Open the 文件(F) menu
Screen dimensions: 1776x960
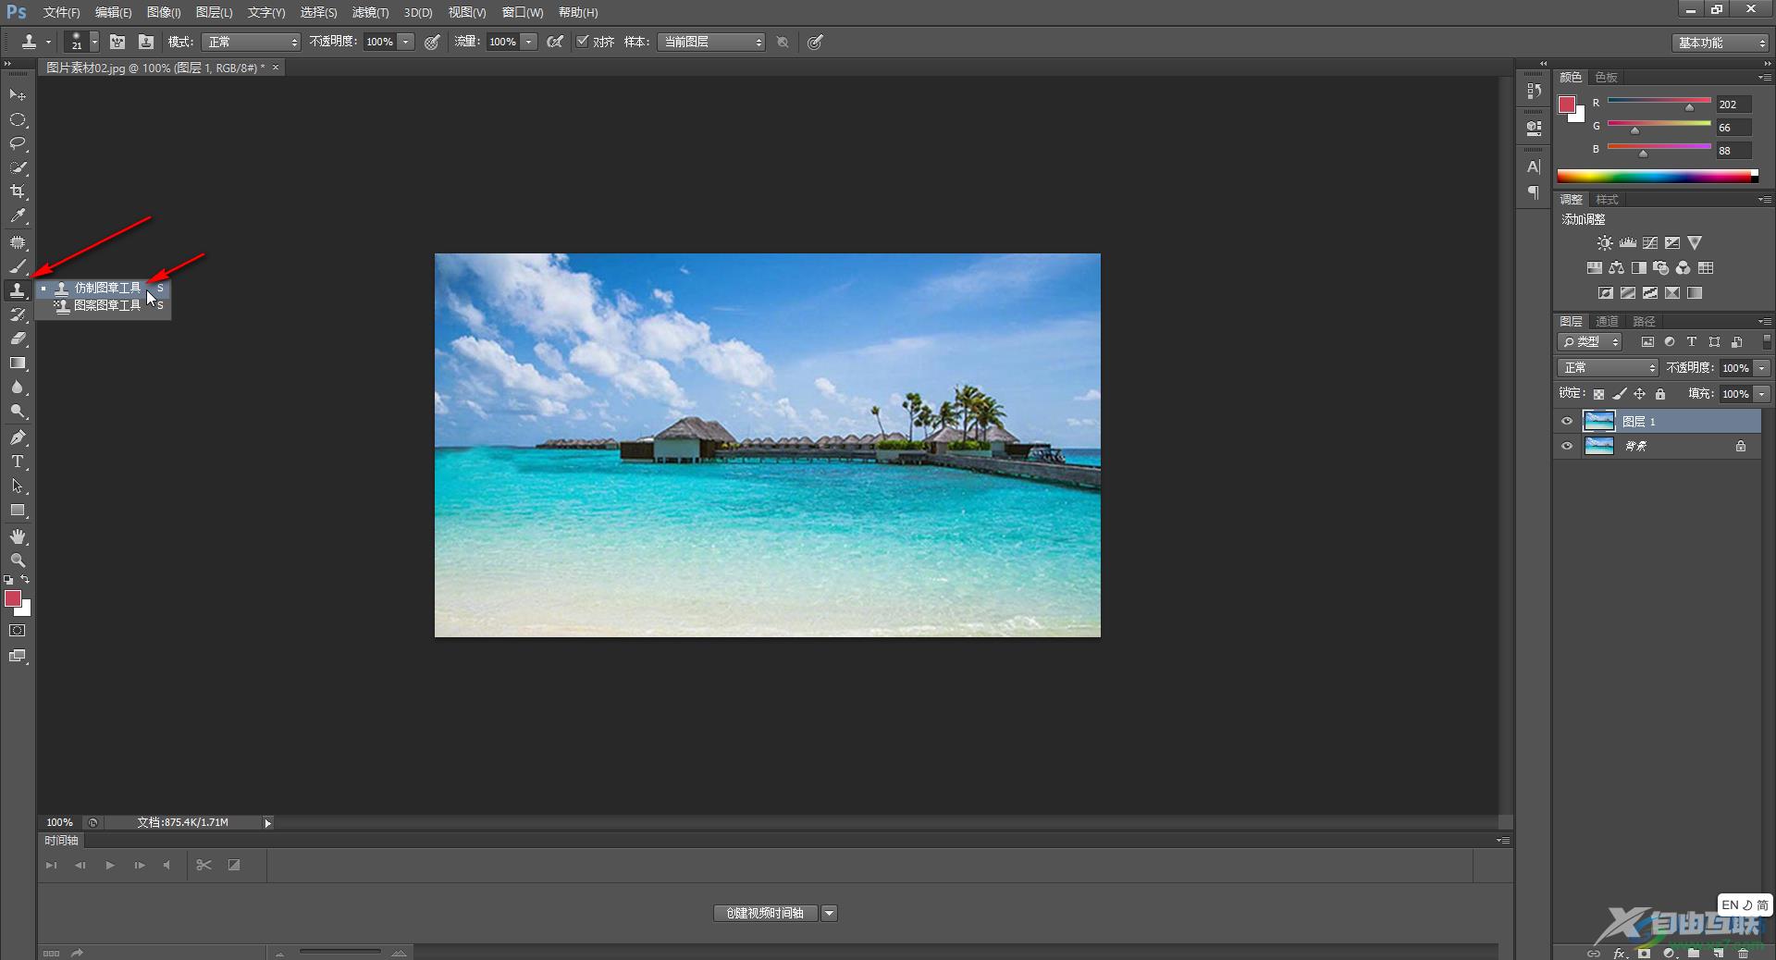click(x=61, y=12)
